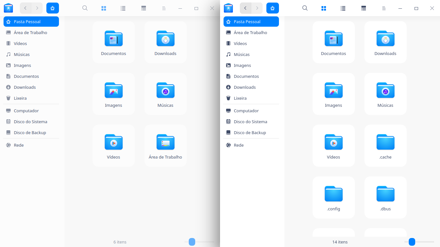
Task: Switch right window to detailed view
Action: [x=364, y=8]
